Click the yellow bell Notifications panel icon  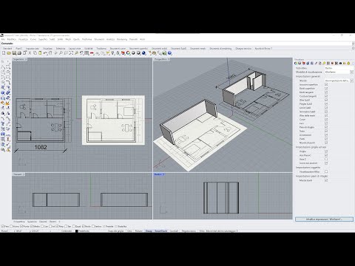[x=348, y=64]
